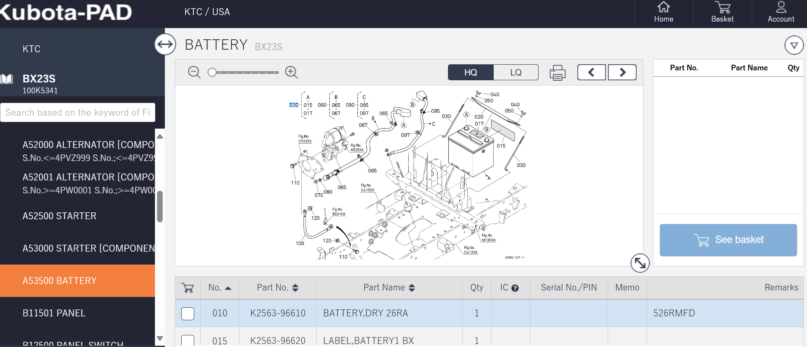
Task: Click the KTC / USA breadcrumb
Action: pyautogui.click(x=207, y=12)
